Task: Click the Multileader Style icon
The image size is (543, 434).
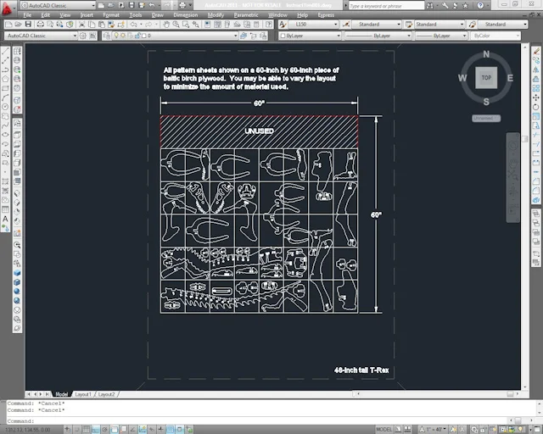Action: pos(473,25)
